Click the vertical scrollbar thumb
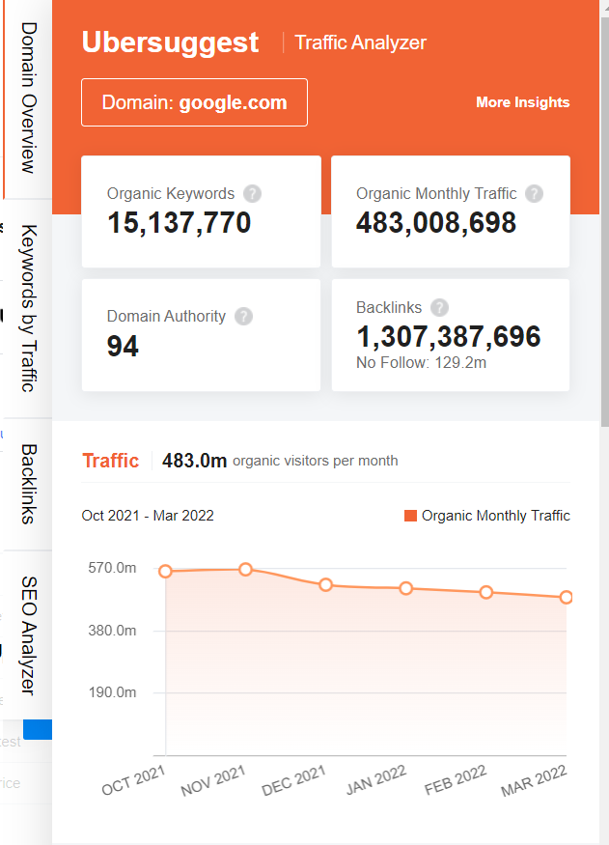Image resolution: width=609 pixels, height=845 pixels. [605, 222]
